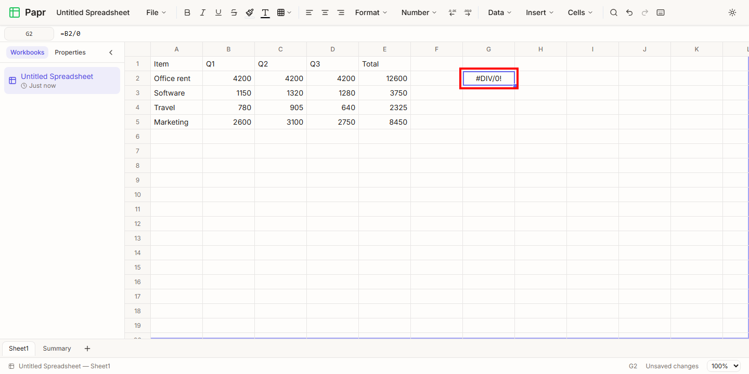Center align the cell text

pyautogui.click(x=325, y=12)
